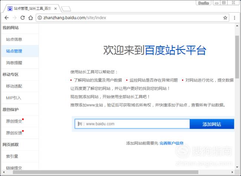Bookmark page with star icon

coord(225,18)
